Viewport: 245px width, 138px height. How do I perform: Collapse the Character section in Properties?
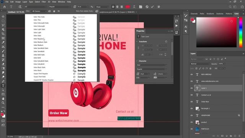click(x=137, y=61)
